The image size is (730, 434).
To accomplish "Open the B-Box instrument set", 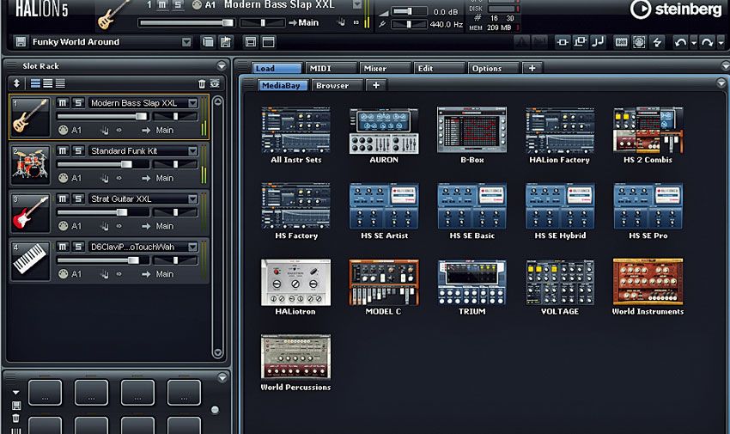I will 471,130.
